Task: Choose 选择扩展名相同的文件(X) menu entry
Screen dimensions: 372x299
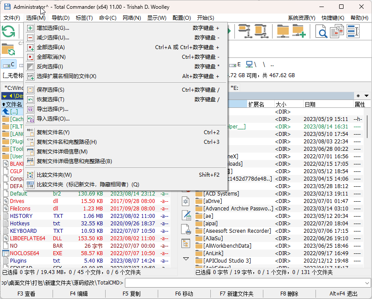Action: point(126,76)
